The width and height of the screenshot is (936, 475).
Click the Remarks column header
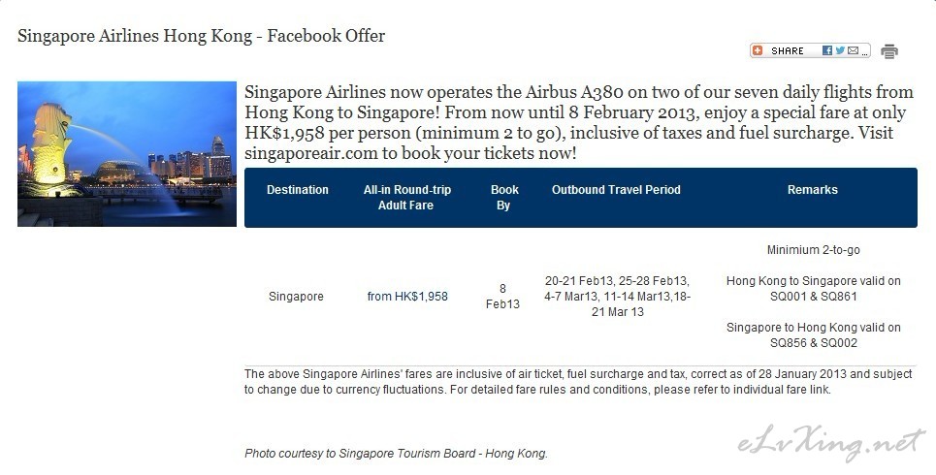tap(813, 190)
